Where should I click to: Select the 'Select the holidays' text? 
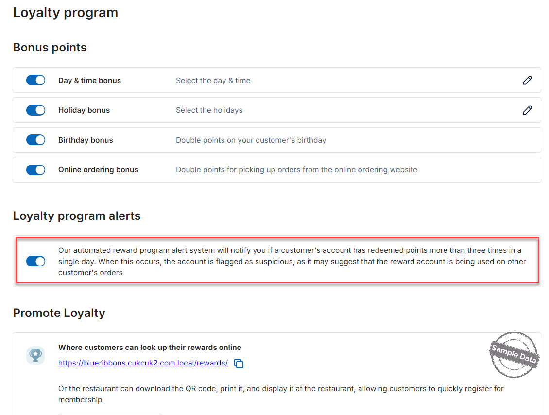pos(209,110)
